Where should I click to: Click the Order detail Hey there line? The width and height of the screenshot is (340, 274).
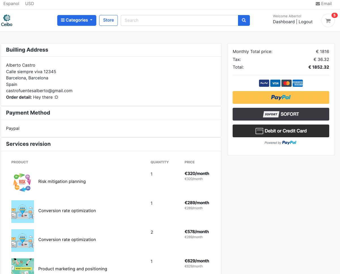[x=32, y=97]
